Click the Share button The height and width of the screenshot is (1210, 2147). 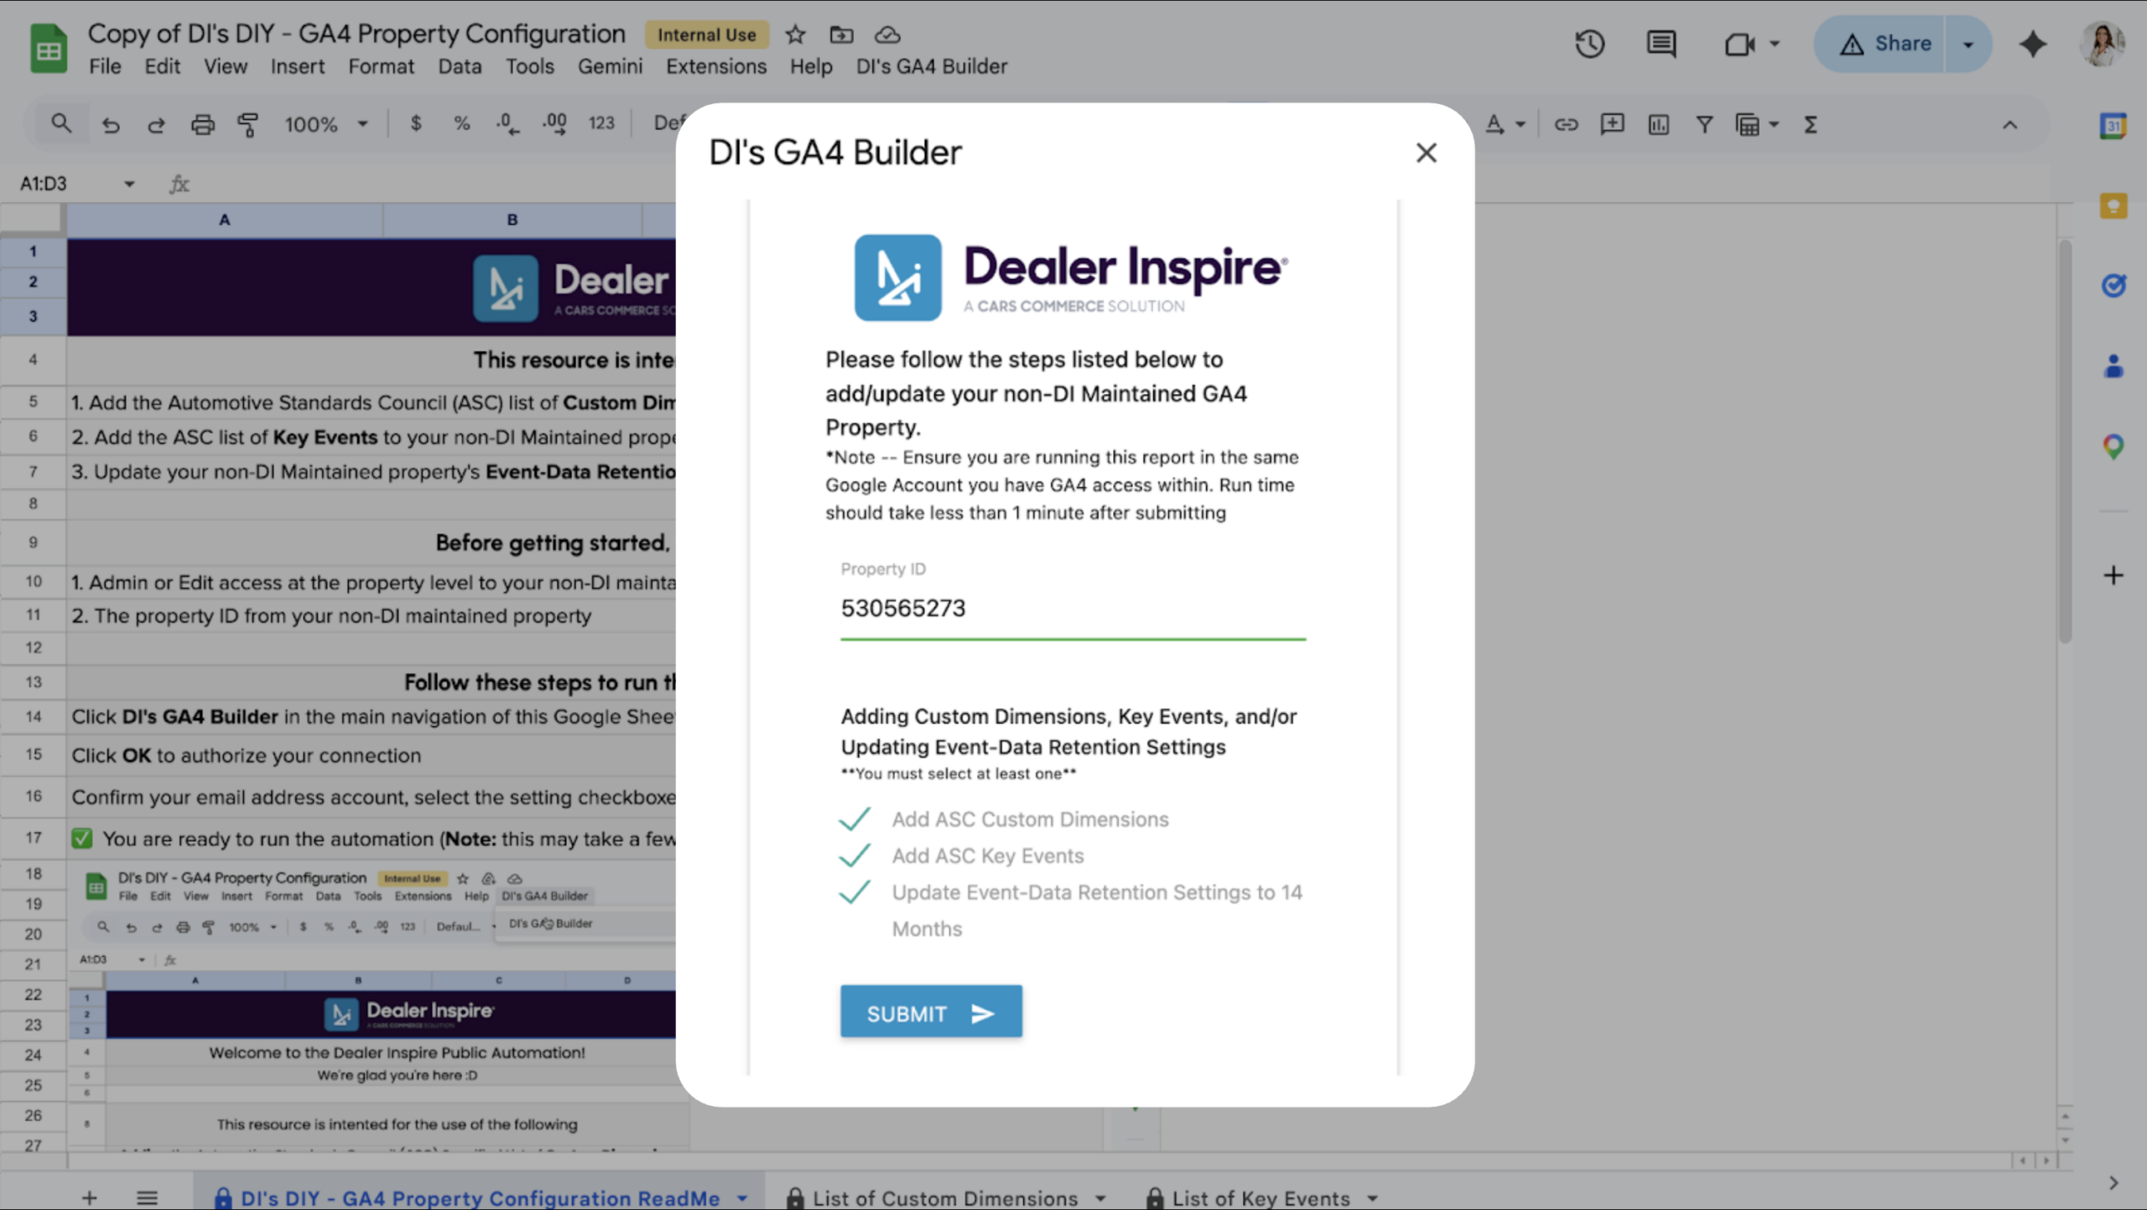[1884, 44]
